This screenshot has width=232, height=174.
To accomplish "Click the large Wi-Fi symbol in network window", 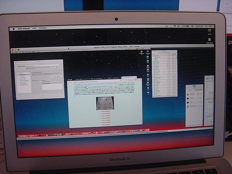I will [194, 87].
